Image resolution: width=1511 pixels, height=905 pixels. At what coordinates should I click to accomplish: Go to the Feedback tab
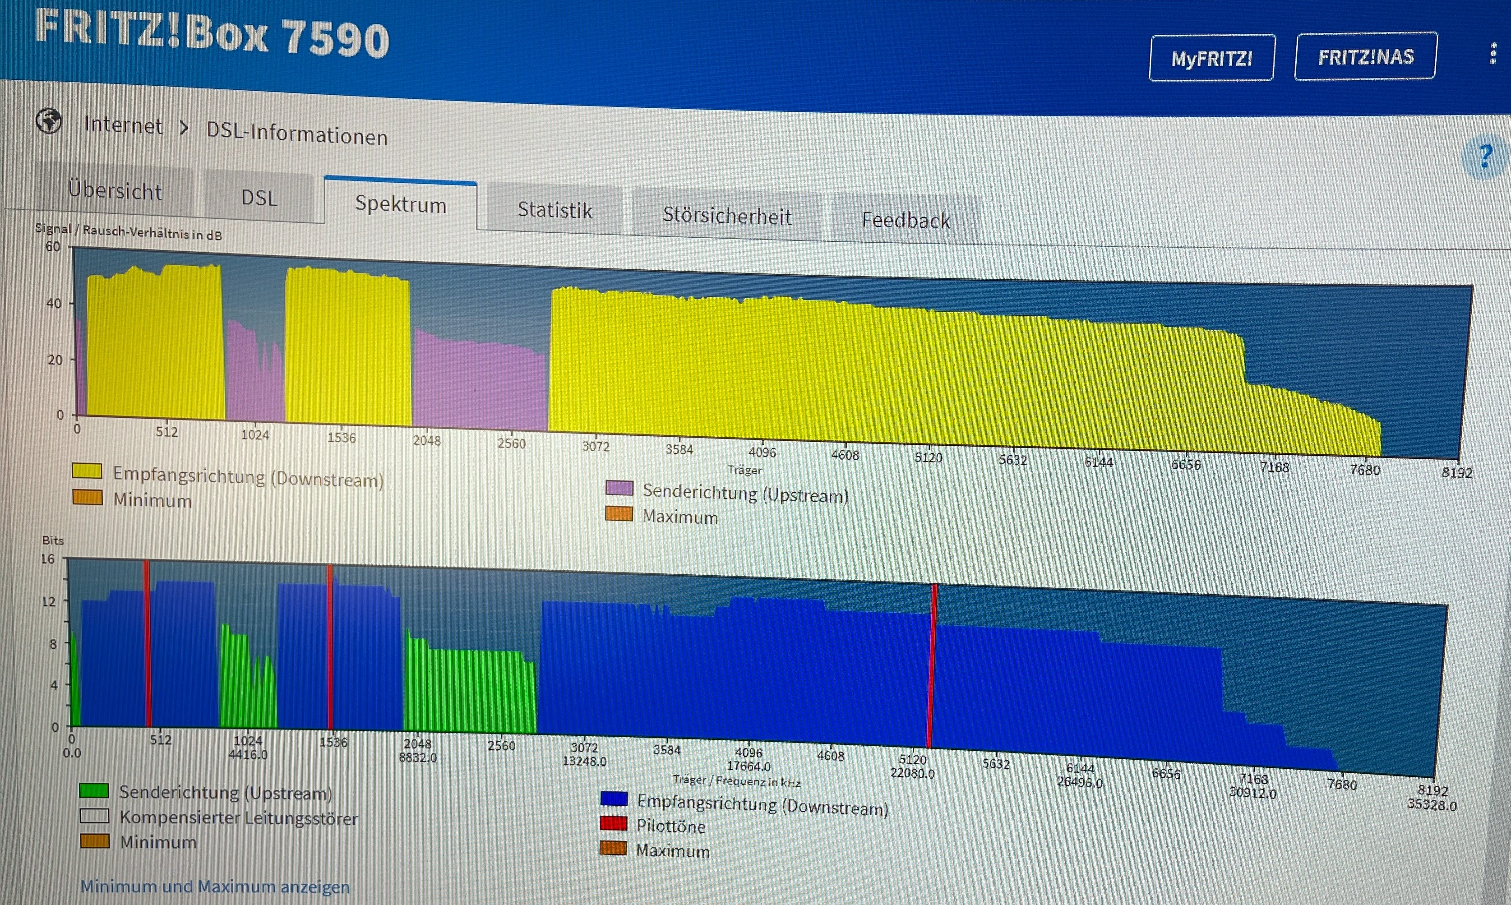point(906,220)
